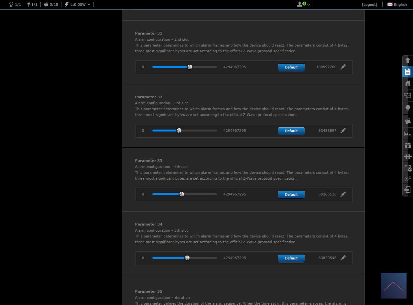Image resolution: width=413 pixels, height=305 pixels.
Task: Click the exit door icon in sidebar
Action: point(408,190)
